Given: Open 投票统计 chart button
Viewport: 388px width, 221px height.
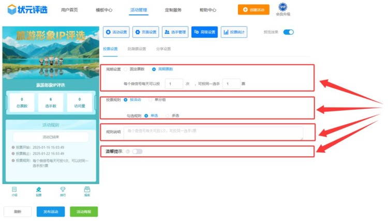Looking at the screenshot, I should (x=234, y=32).
